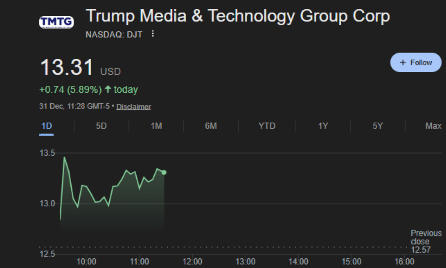Image resolution: width=446 pixels, height=268 pixels.
Task: Click the 12:00 time axis label
Action: coord(192,262)
